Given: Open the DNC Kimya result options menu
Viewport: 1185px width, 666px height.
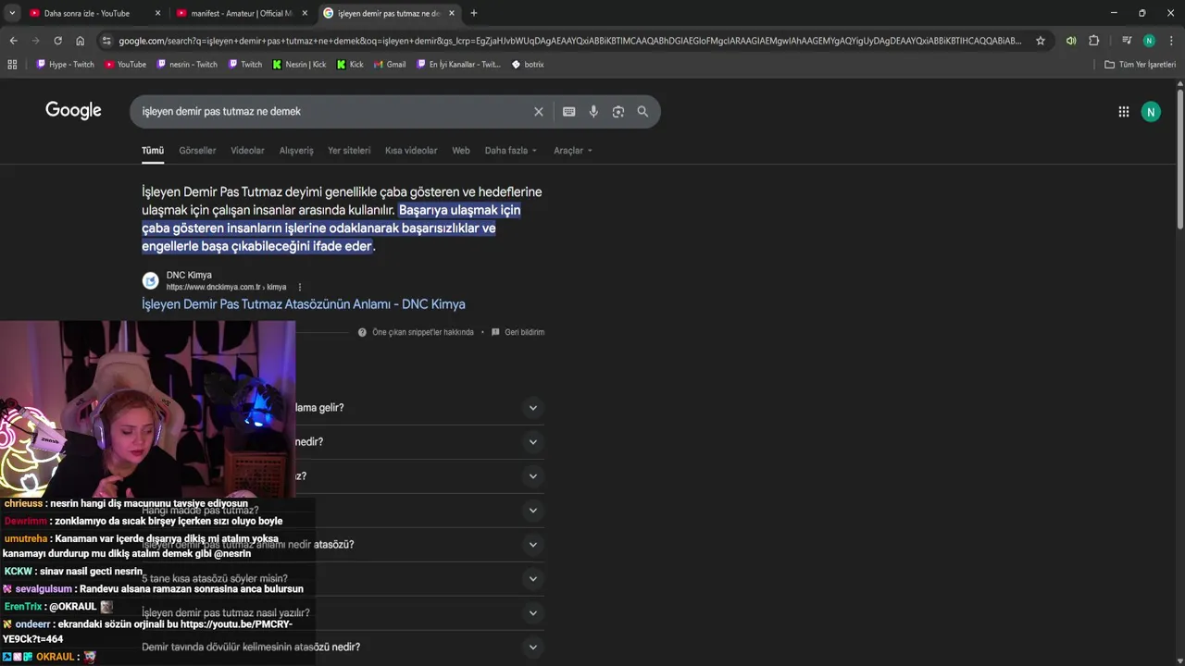Looking at the screenshot, I should click(300, 288).
